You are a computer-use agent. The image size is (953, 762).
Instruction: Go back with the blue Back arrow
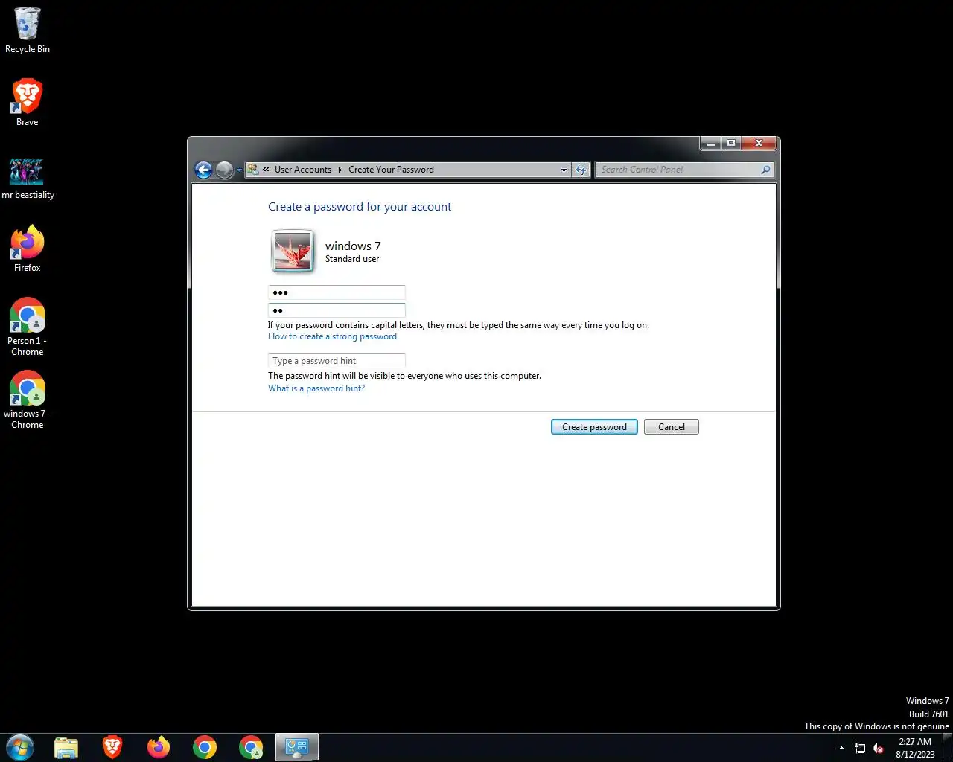(x=203, y=170)
